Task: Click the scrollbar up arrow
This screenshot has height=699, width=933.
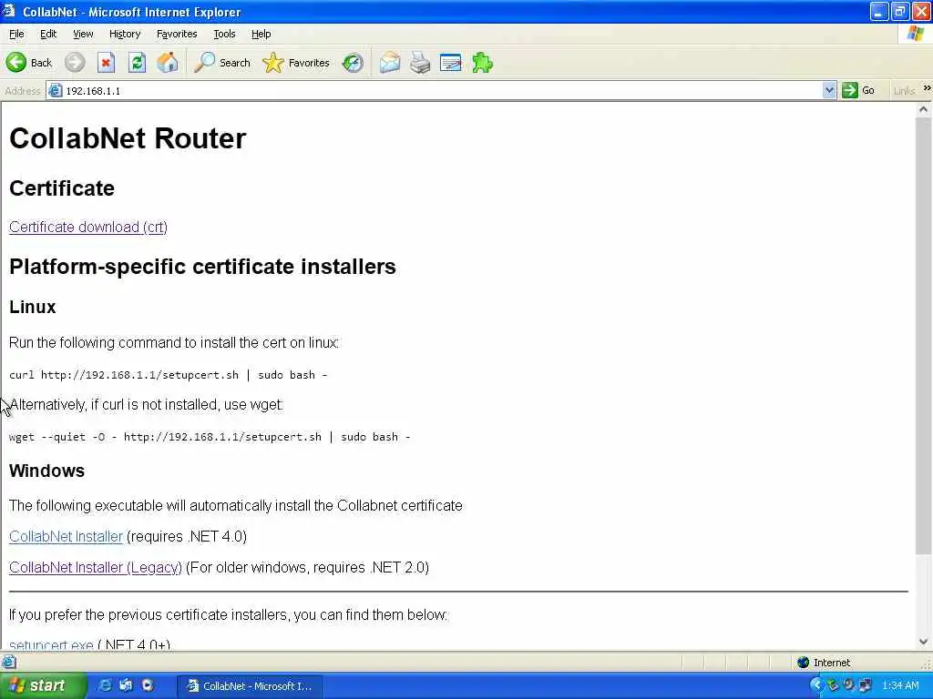Action: coord(923,110)
